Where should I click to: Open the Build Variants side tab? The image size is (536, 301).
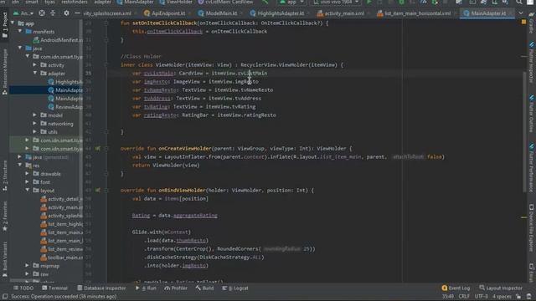click(5, 259)
